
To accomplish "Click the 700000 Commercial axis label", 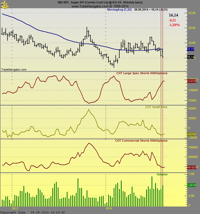I will click(x=193, y=147).
